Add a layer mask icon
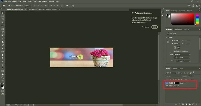 point(183,104)
